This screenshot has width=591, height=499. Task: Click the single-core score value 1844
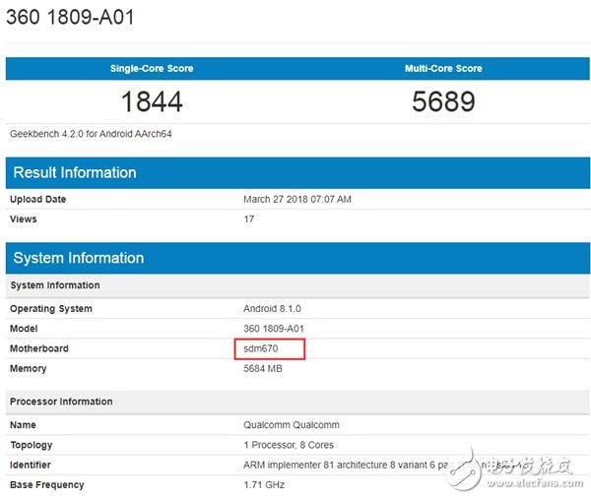[x=152, y=100]
